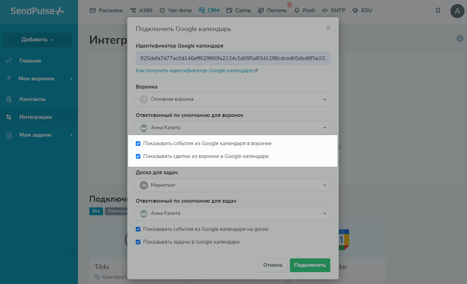The image size is (467, 284).
Task: Click the SendPulse logo
Action: click(37, 11)
